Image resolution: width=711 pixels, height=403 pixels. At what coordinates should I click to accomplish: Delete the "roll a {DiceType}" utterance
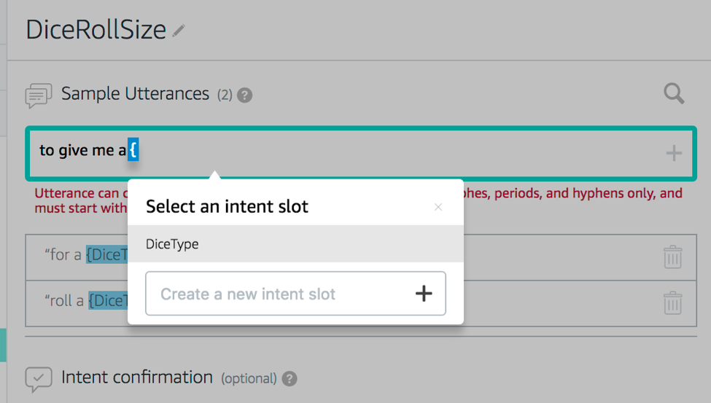tap(672, 302)
